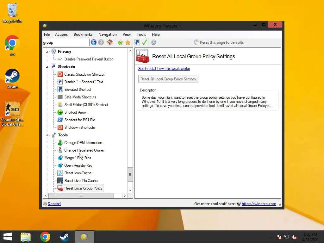Click the Reset Live Tile Cache icon
Image resolution: width=324 pixels, height=243 pixels.
60,181
